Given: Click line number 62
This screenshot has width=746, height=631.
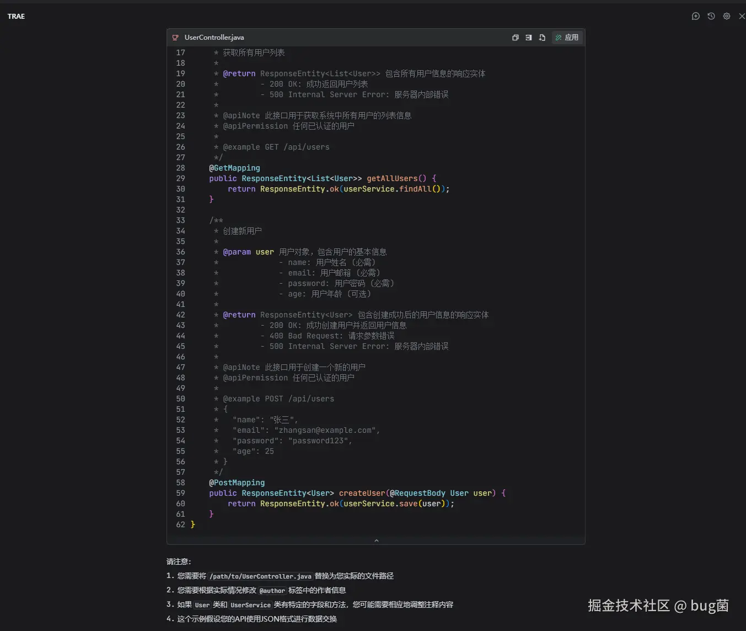Looking at the screenshot, I should pos(181,524).
